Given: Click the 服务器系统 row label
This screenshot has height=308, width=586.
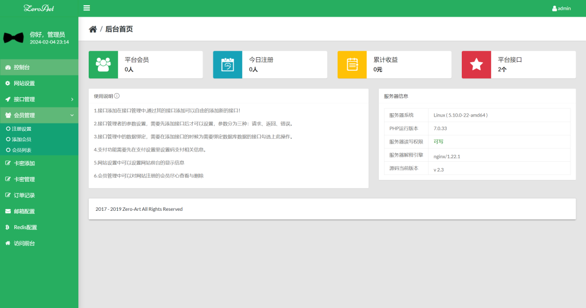Looking at the screenshot, I should pyautogui.click(x=401, y=115).
